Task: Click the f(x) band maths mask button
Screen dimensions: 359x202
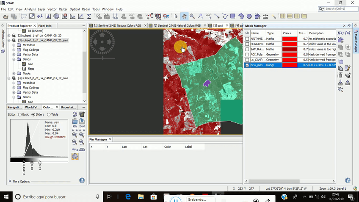Action: pyautogui.click(x=340, y=33)
